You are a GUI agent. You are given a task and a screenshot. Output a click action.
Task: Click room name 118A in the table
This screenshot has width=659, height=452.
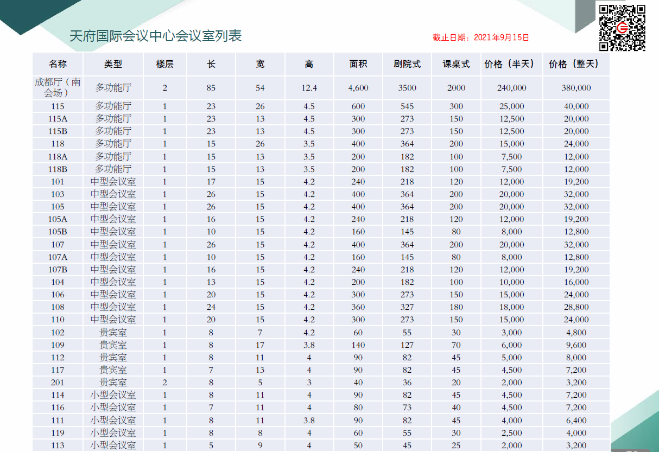click(x=58, y=157)
